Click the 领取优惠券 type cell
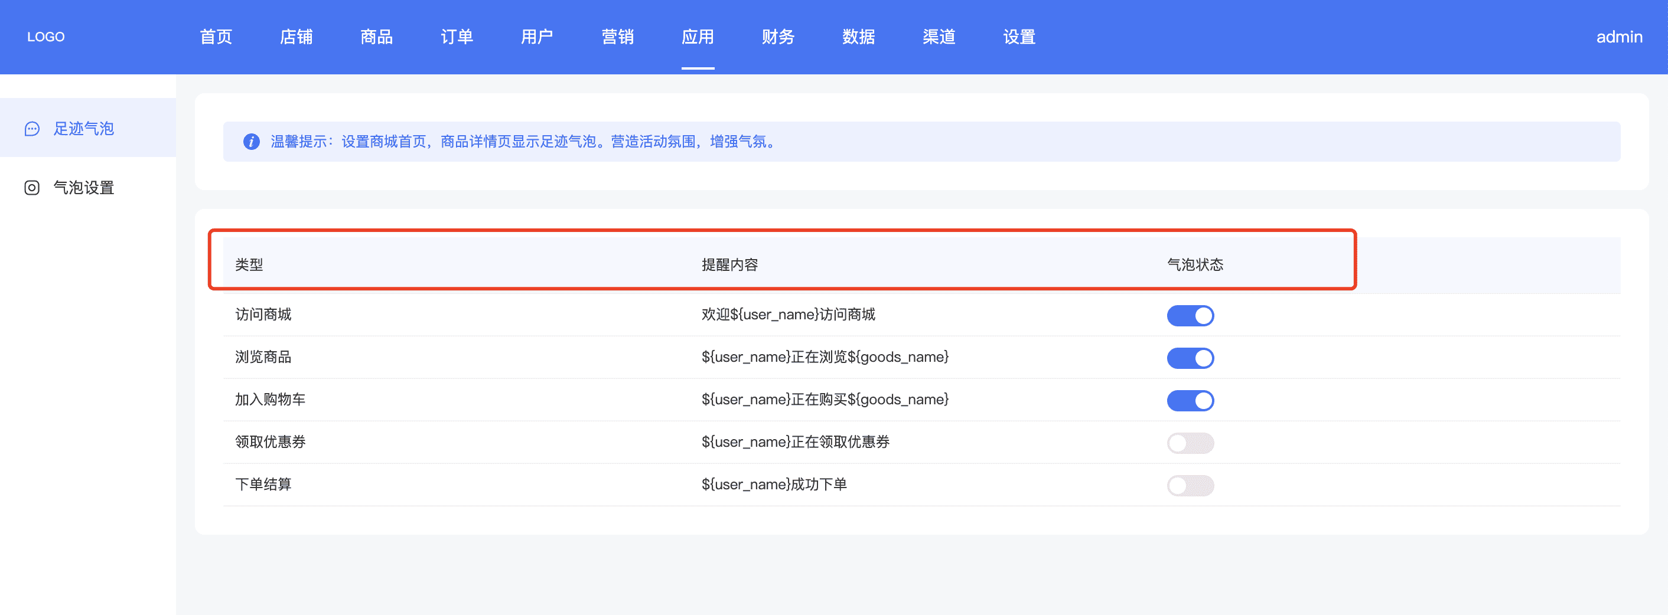This screenshot has width=1668, height=615. point(270,442)
